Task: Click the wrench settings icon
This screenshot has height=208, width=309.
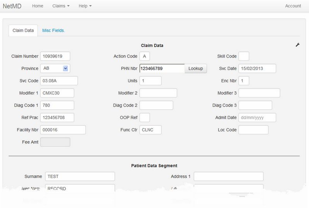Action: [297, 45]
